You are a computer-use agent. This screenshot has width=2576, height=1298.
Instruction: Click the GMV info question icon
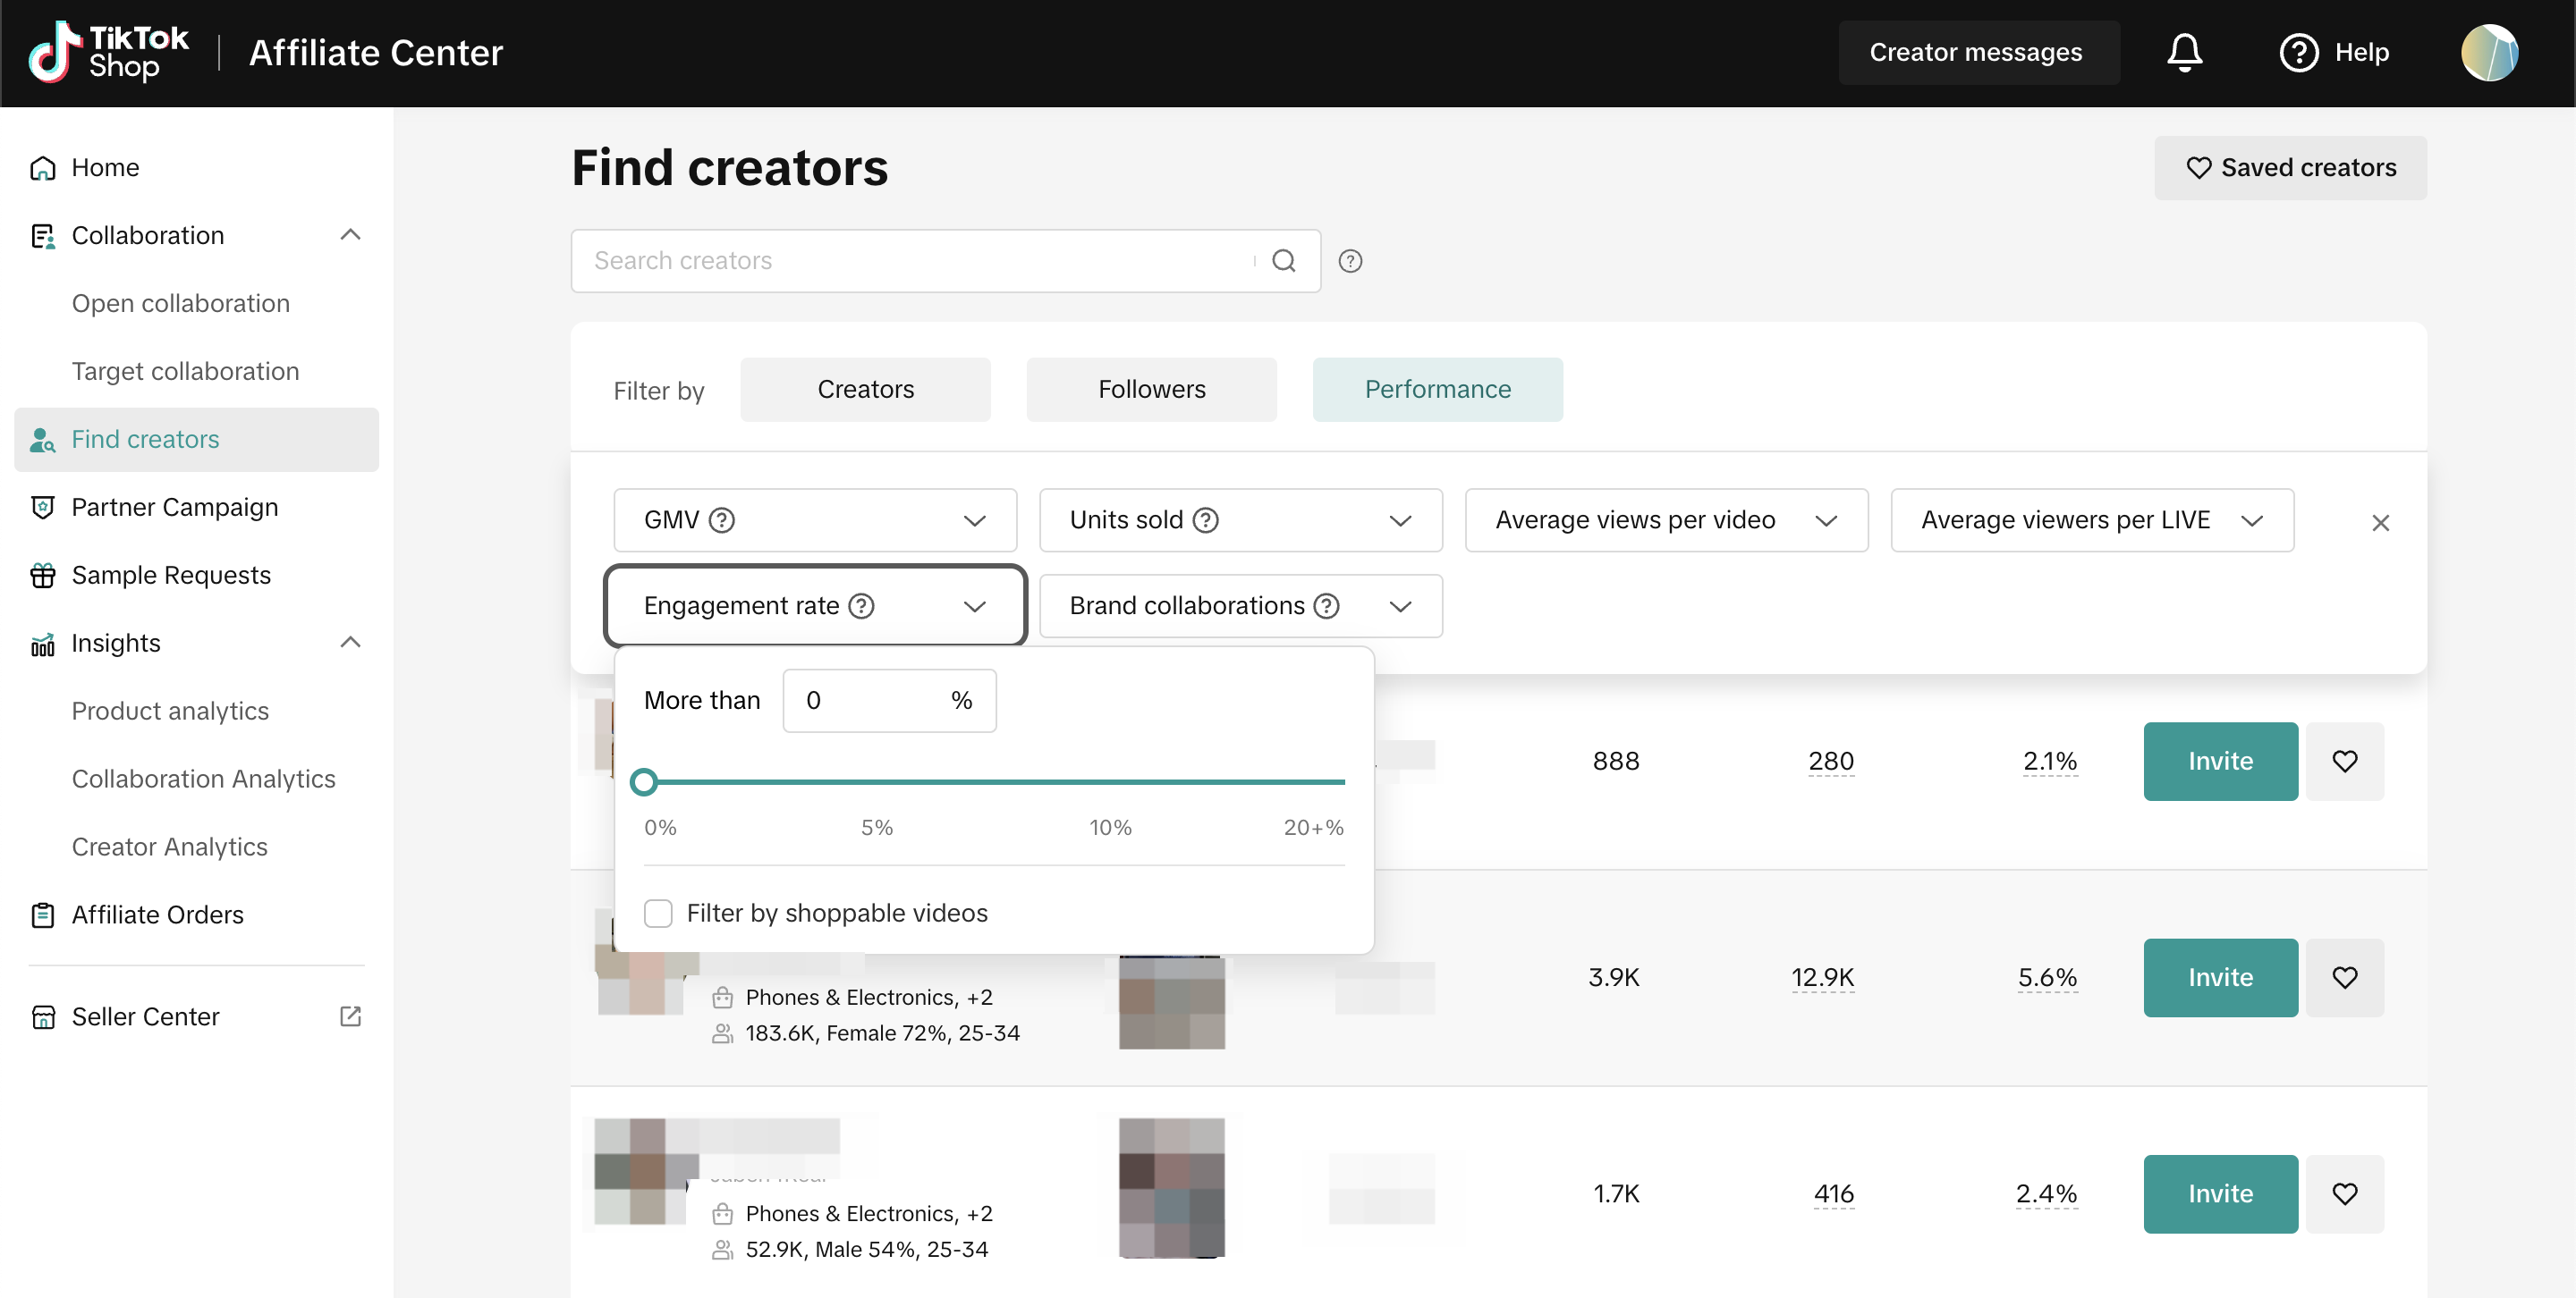721,519
